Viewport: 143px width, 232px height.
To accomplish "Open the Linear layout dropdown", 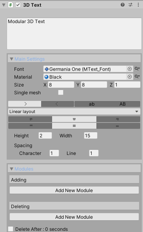I will pyautogui.click(x=74, y=112).
